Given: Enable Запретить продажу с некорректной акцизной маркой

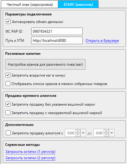Looking at the screenshot, I should click(x=8, y=113).
